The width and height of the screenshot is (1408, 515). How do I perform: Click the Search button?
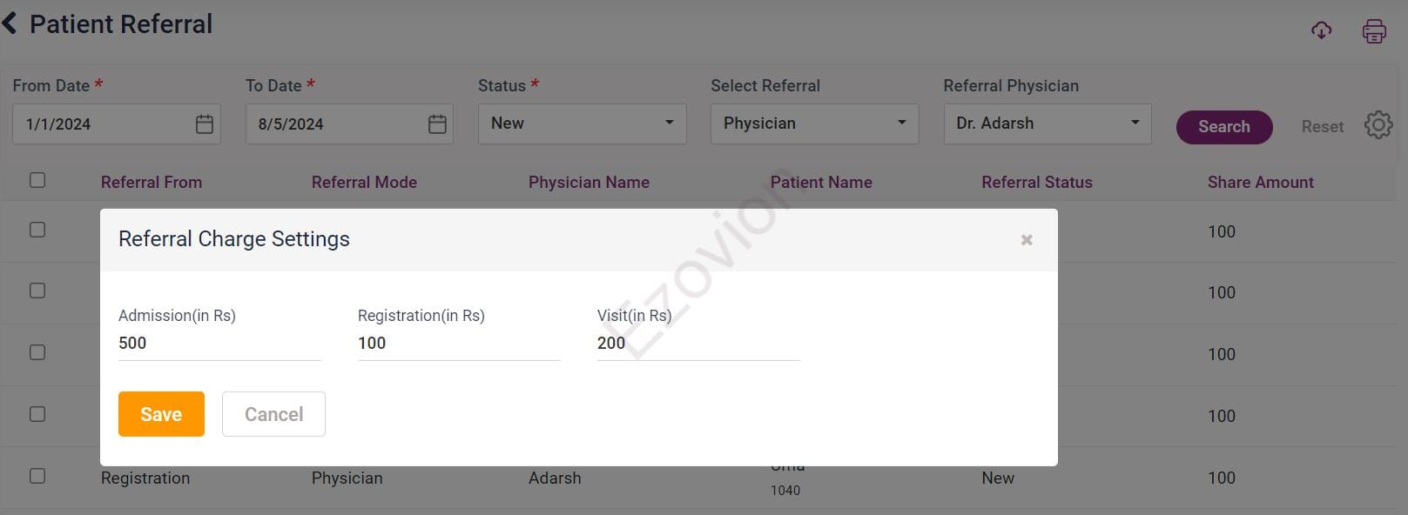click(x=1223, y=126)
